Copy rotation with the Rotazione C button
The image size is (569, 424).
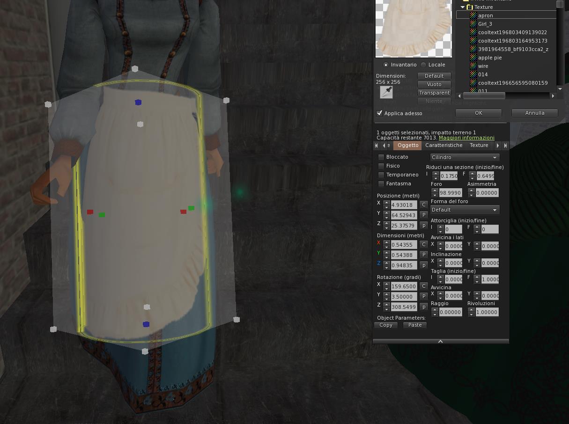point(423,286)
